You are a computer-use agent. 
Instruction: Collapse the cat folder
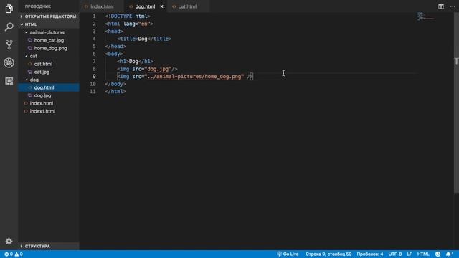coord(49,56)
